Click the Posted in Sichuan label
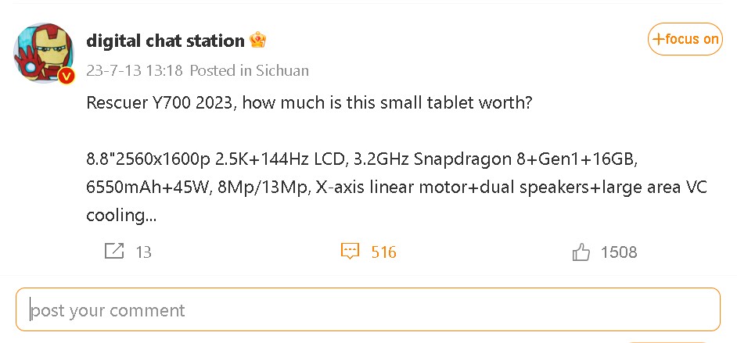Viewport: 737px width, 343px height. click(249, 70)
